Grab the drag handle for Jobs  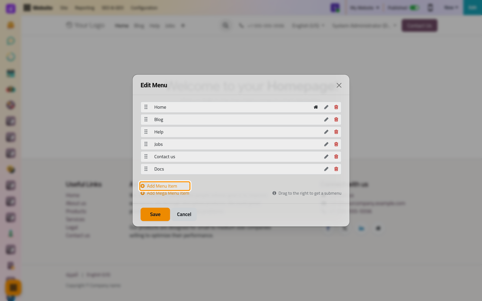[x=146, y=144]
